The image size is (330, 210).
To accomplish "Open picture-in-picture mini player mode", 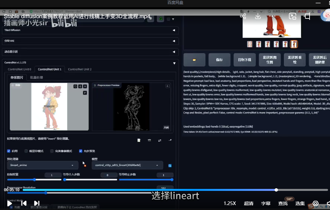I will coord(292,16).
